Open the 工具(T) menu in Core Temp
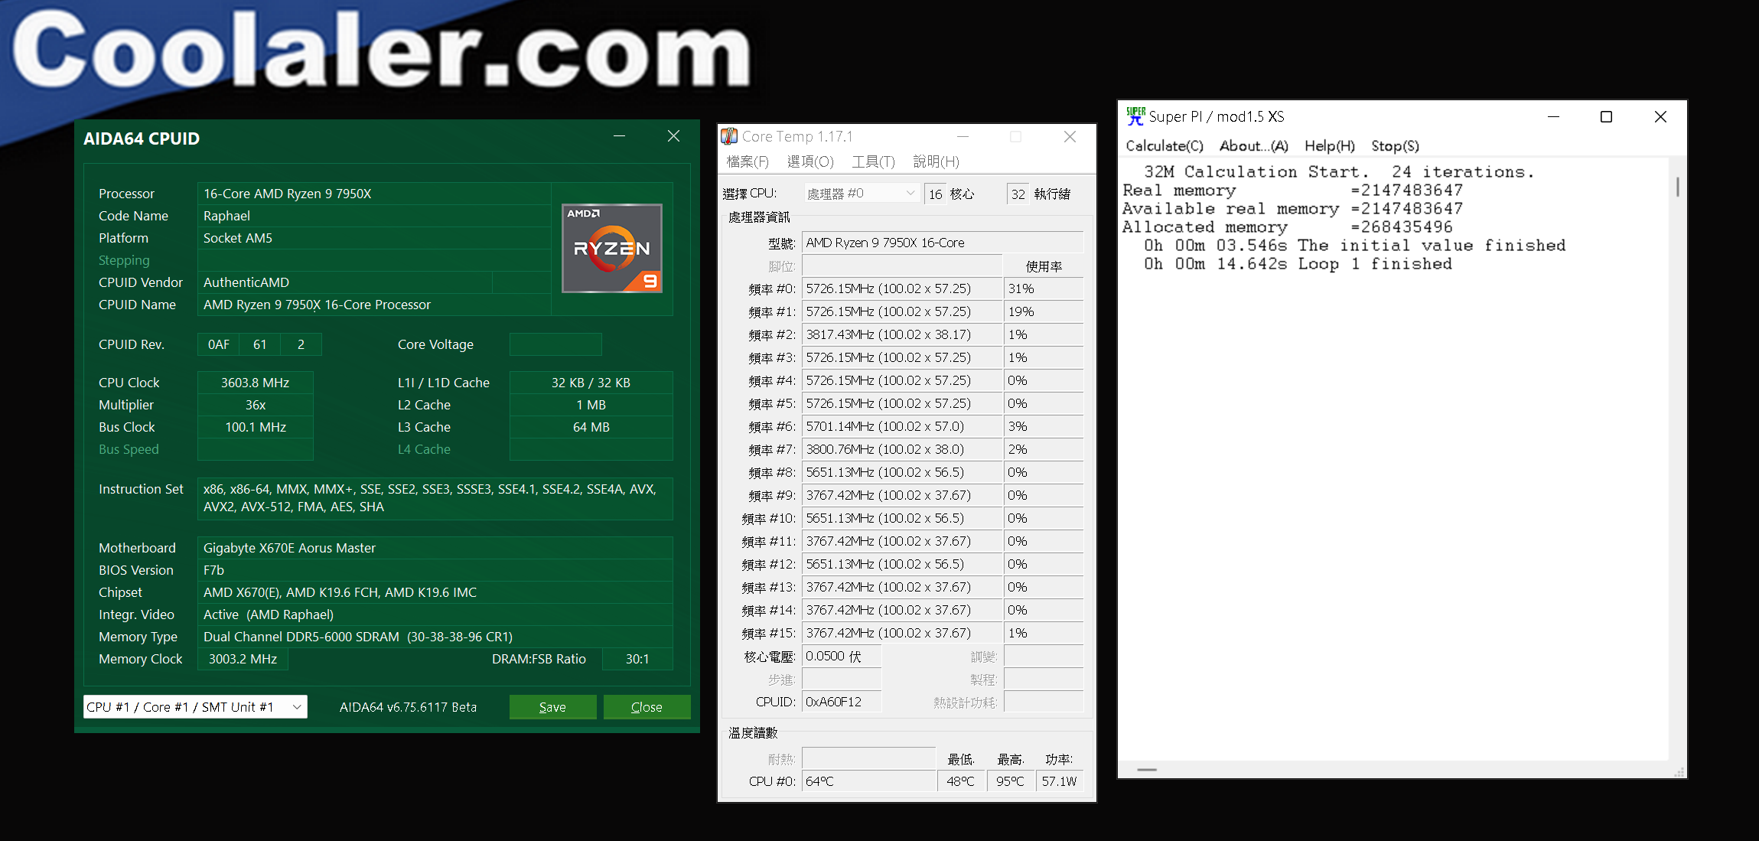The height and width of the screenshot is (841, 1759). tap(873, 161)
